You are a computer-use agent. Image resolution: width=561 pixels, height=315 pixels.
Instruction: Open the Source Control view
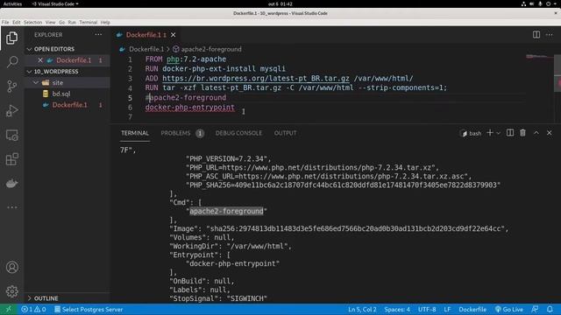11,86
